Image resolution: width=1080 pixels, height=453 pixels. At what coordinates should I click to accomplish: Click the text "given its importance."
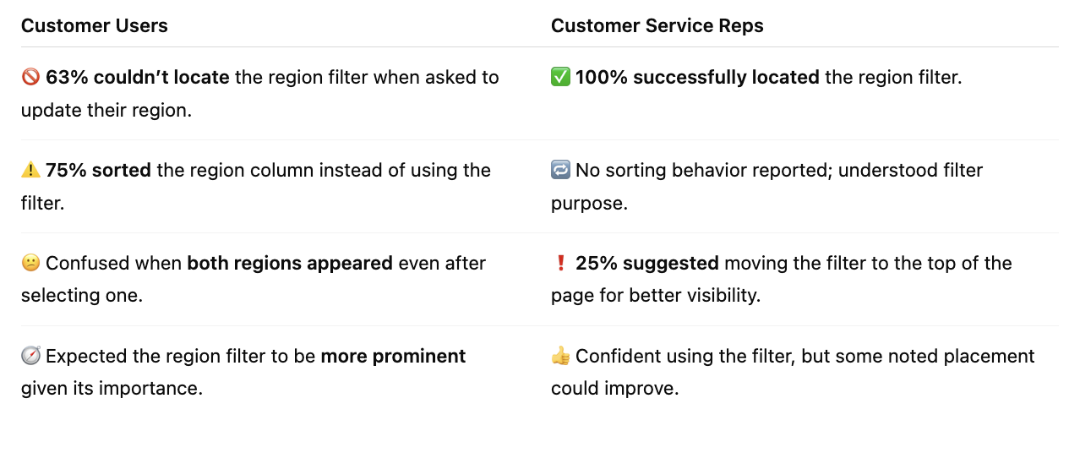(x=112, y=390)
